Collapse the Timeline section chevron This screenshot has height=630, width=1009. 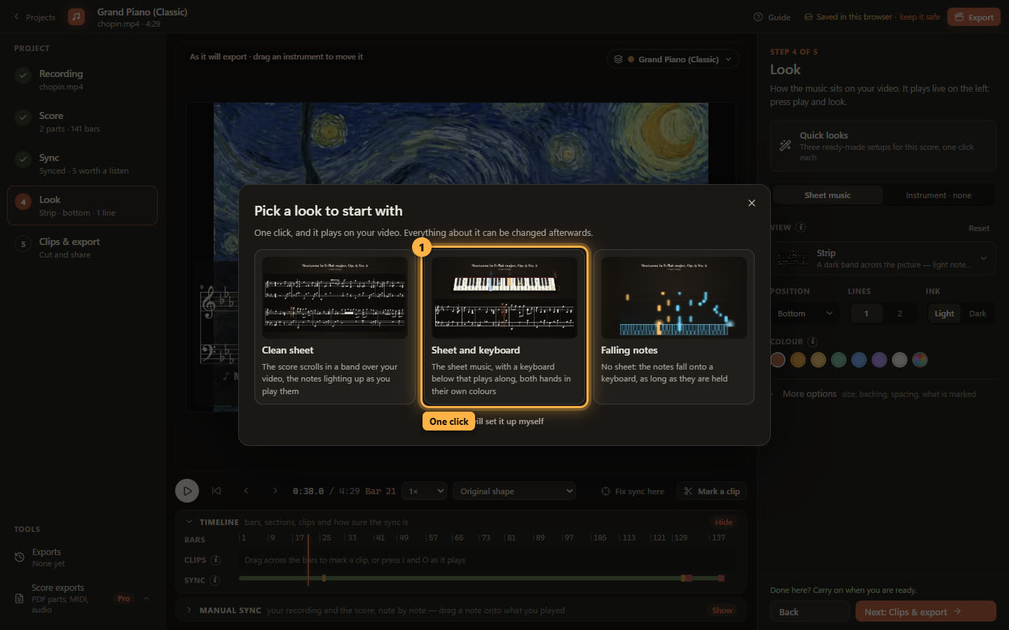pyautogui.click(x=189, y=522)
